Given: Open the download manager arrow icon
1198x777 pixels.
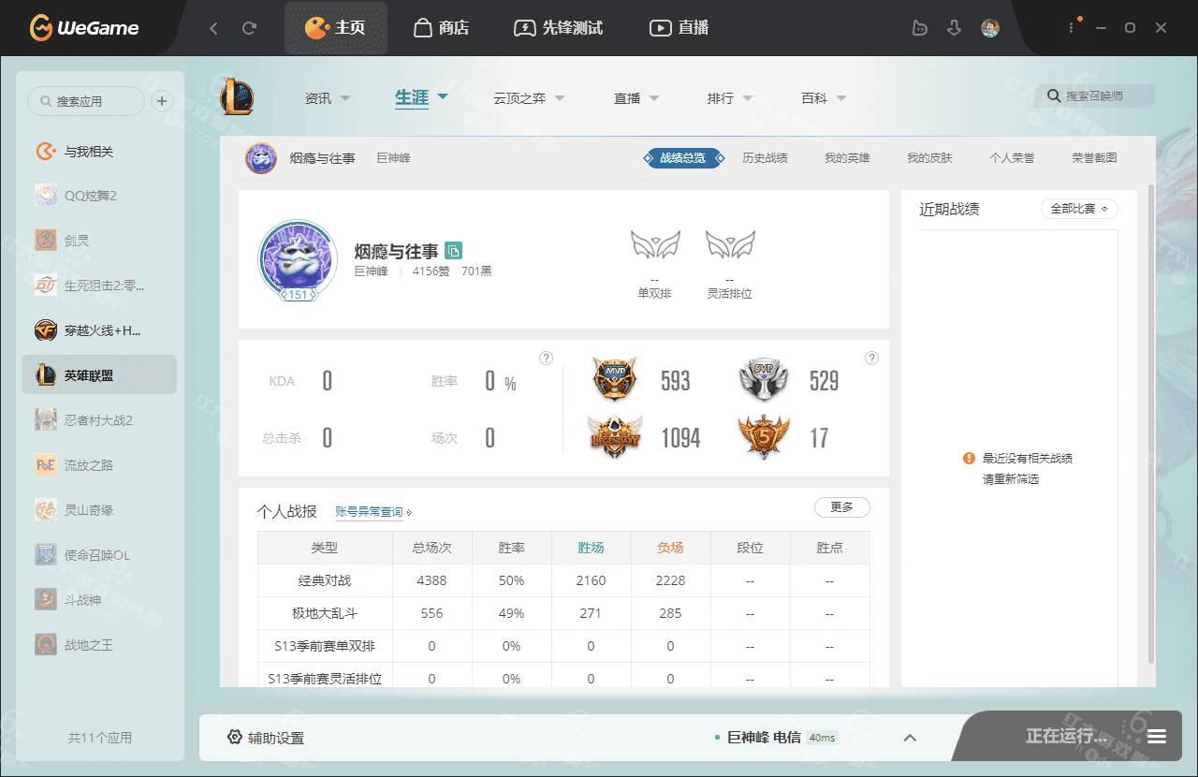Looking at the screenshot, I should click(954, 28).
